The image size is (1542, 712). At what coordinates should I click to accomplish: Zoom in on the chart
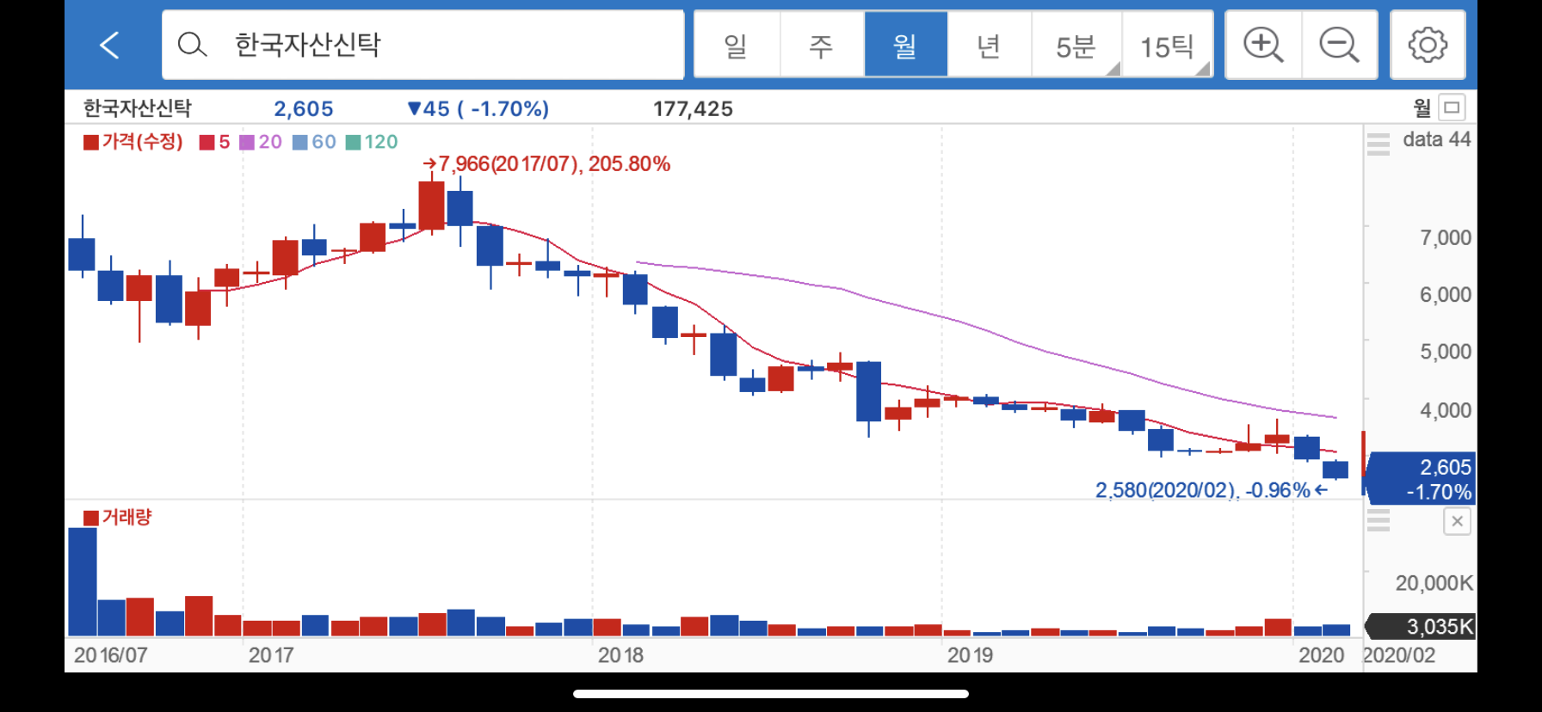tap(1263, 45)
